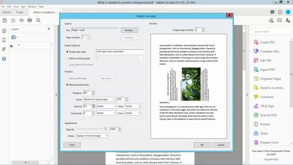Viewport: 293px width, 165px height.
Task: Select the Manual positioning radio button
Action: 67,85
